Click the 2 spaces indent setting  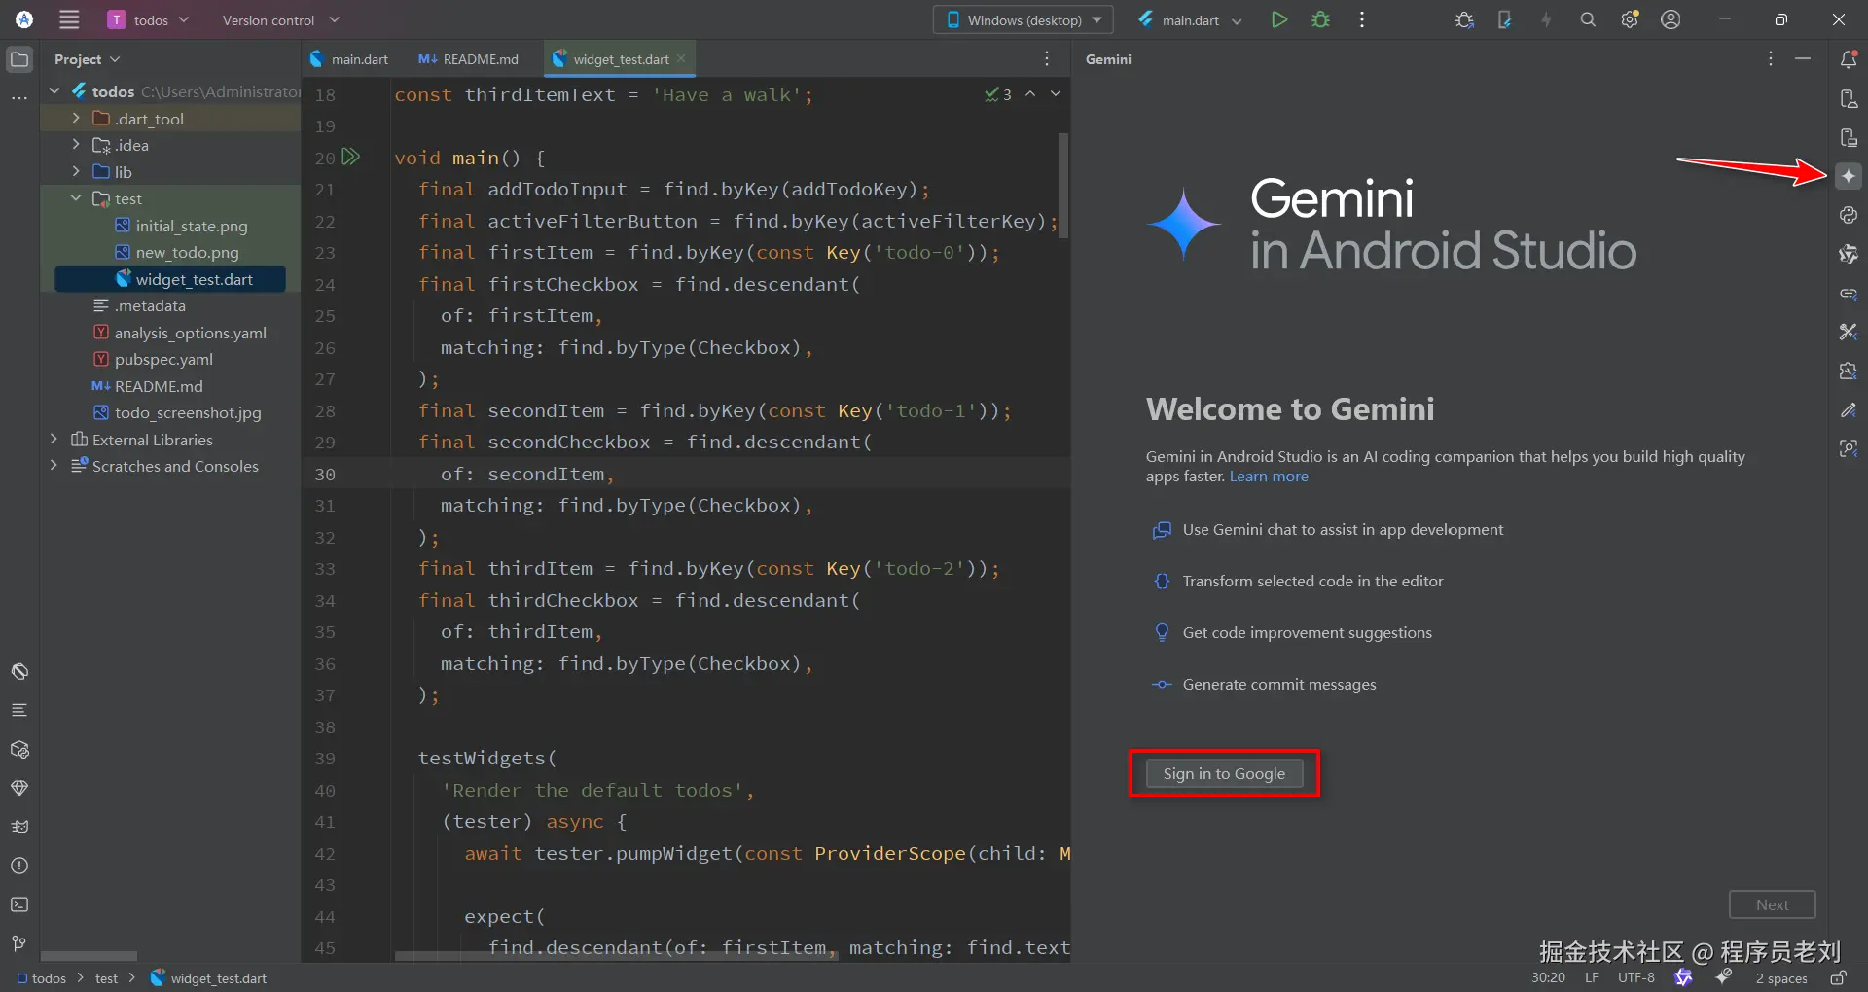pos(1781,977)
